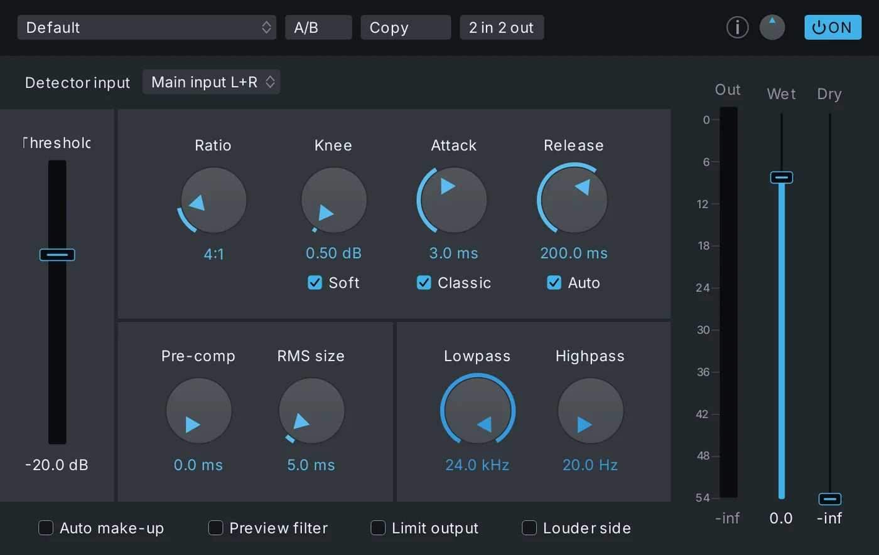Click the 3.0 ms attack value
The image size is (879, 555).
coord(453,253)
